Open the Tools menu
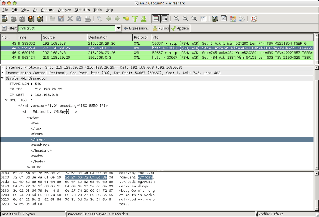This screenshot has height=217, width=319. pos(98,10)
